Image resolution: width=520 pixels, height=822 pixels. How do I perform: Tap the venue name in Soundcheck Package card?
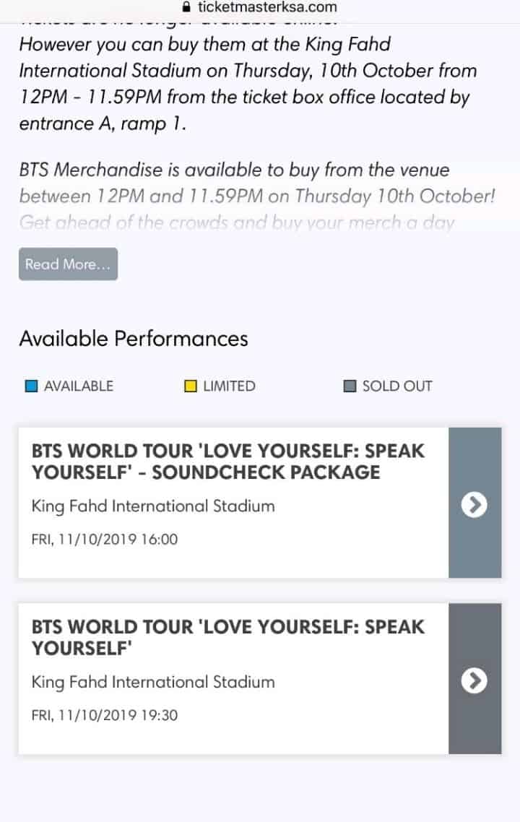pos(153,506)
